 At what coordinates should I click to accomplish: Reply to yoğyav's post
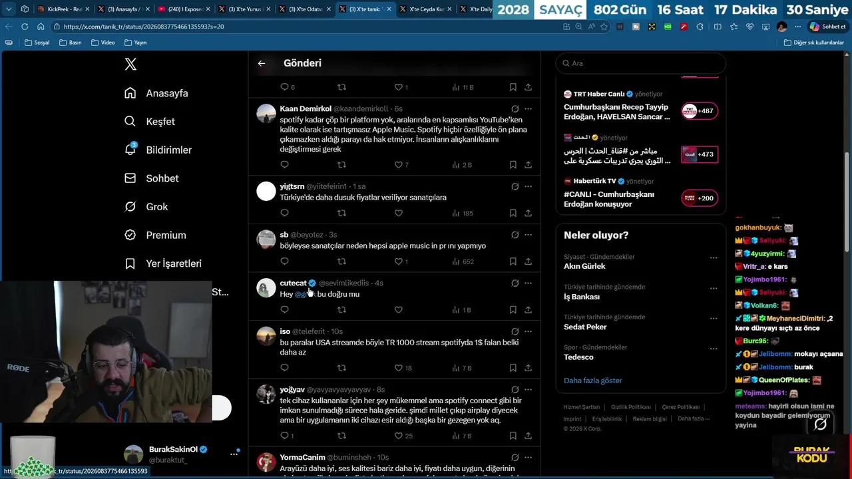click(x=284, y=436)
